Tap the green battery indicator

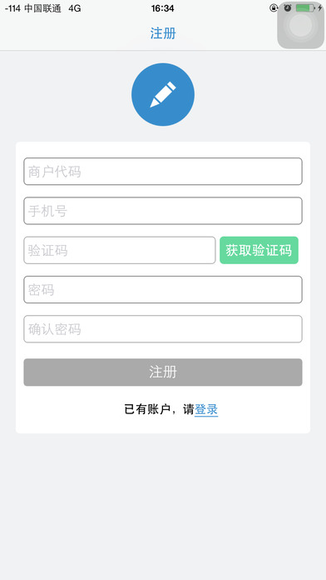point(305,7)
